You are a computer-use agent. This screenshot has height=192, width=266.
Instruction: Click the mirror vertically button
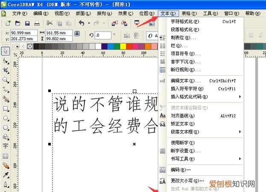[x=136, y=35]
